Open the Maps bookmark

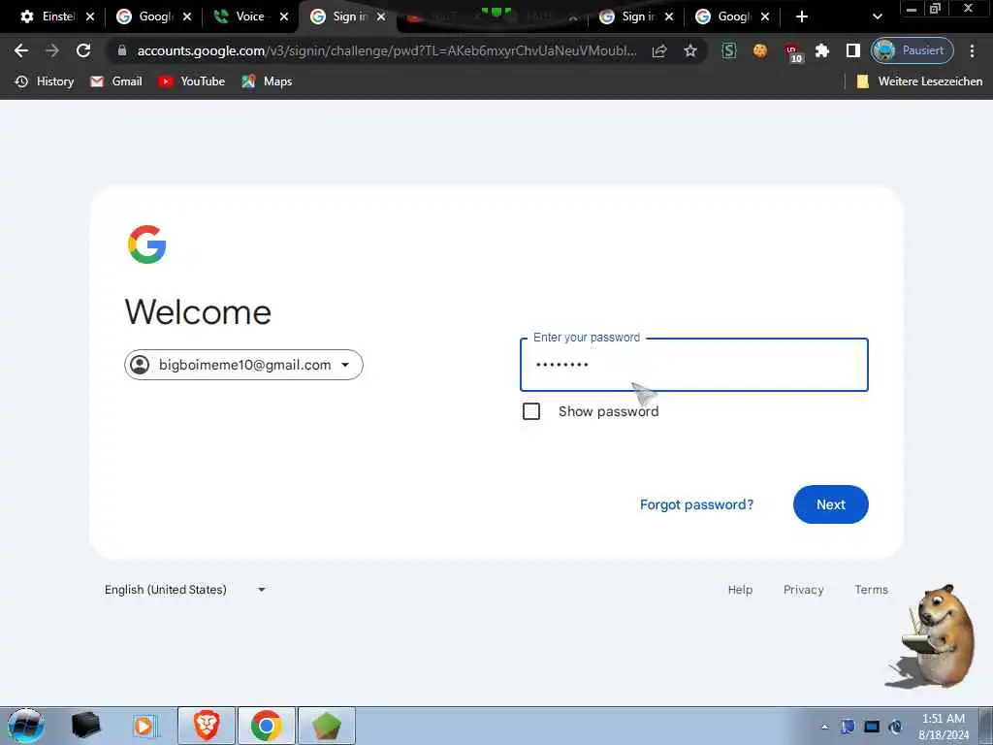267,81
